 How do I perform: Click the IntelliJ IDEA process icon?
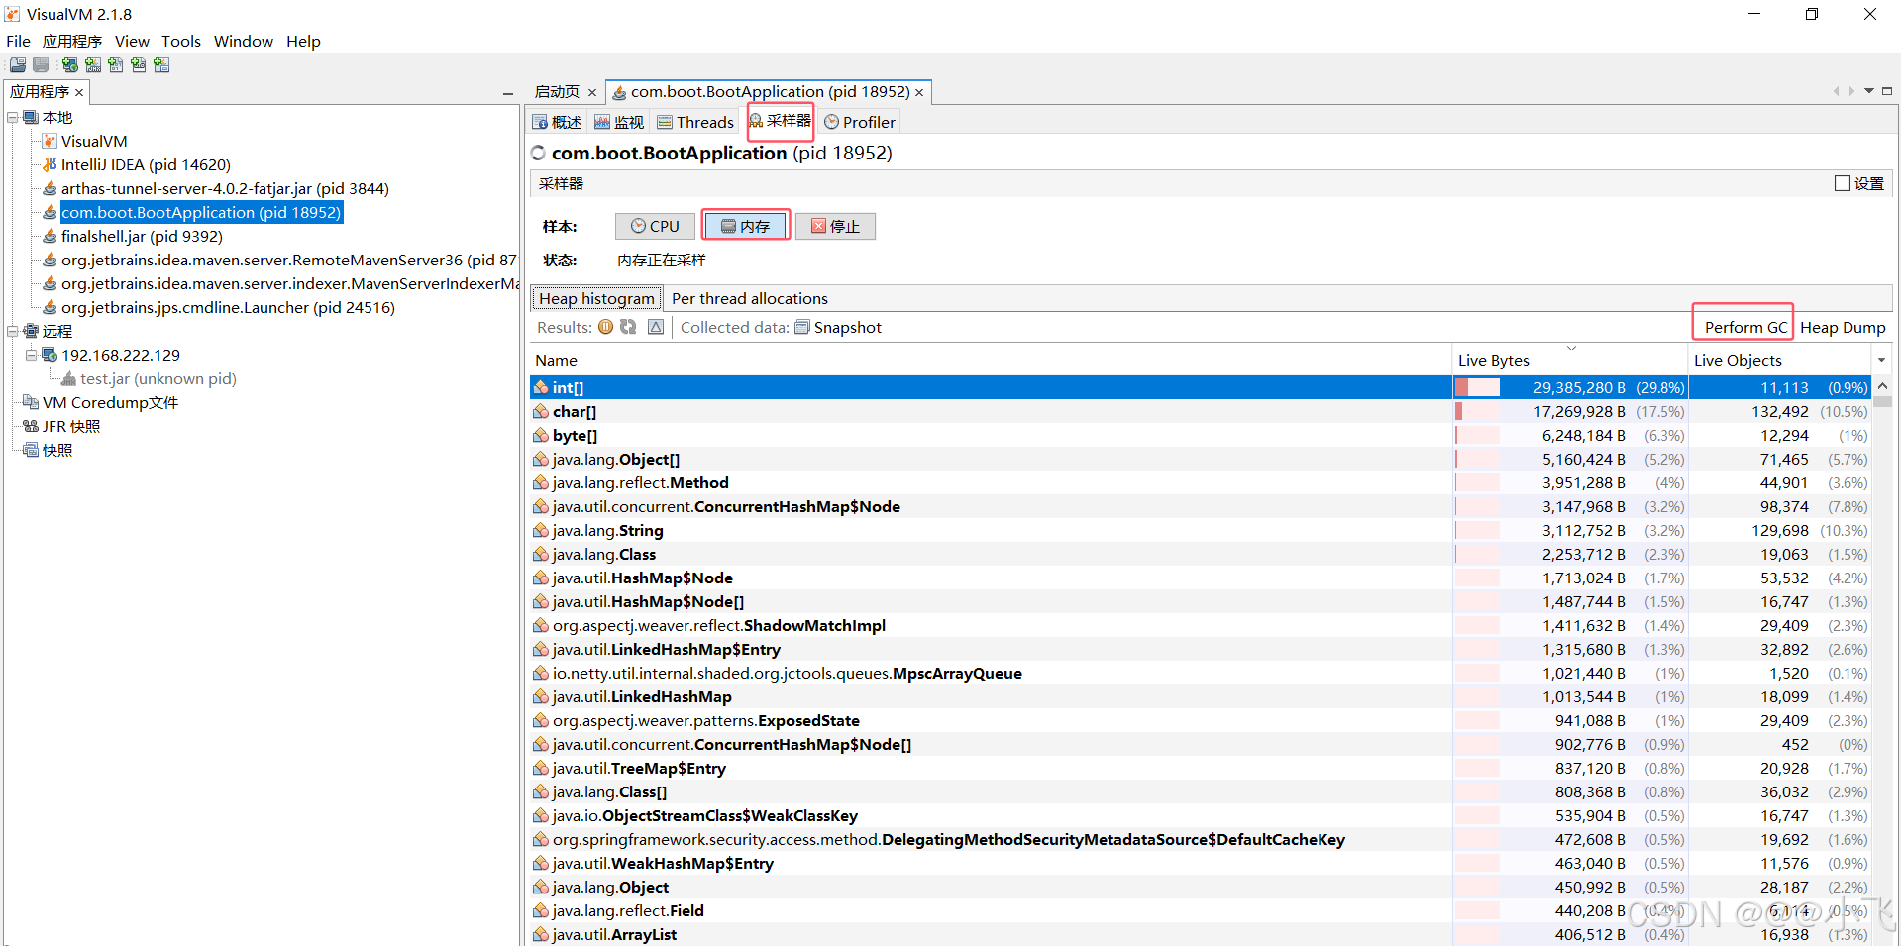50,164
